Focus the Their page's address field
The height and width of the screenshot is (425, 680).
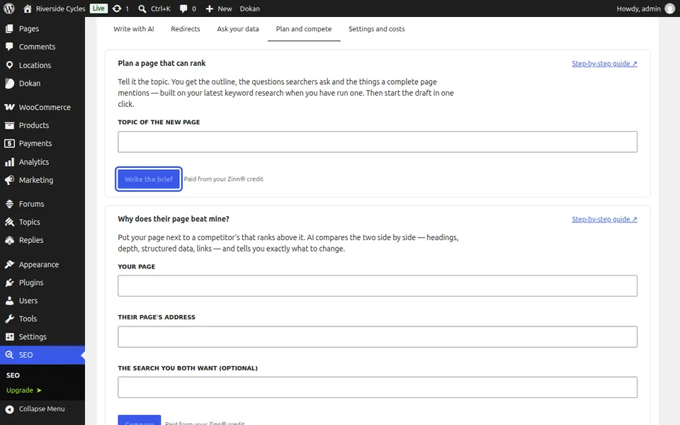(378, 337)
